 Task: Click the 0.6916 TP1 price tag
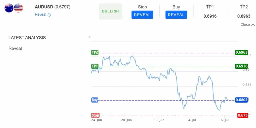point(241,66)
